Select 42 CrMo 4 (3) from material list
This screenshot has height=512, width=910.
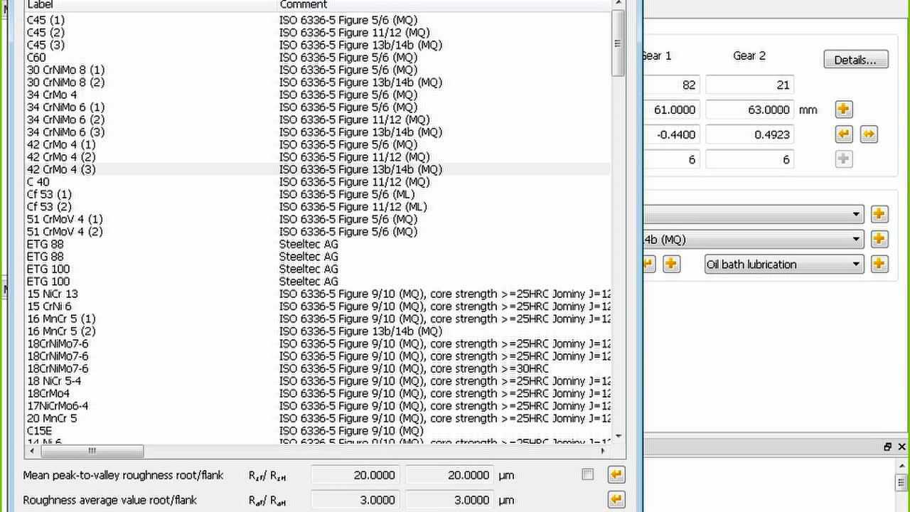pos(61,169)
